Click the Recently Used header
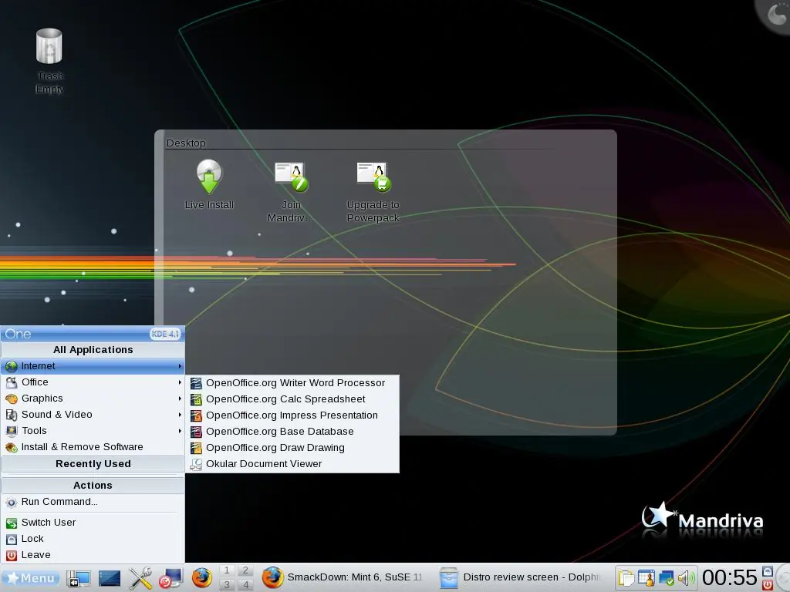The width and height of the screenshot is (790, 592). 93,463
